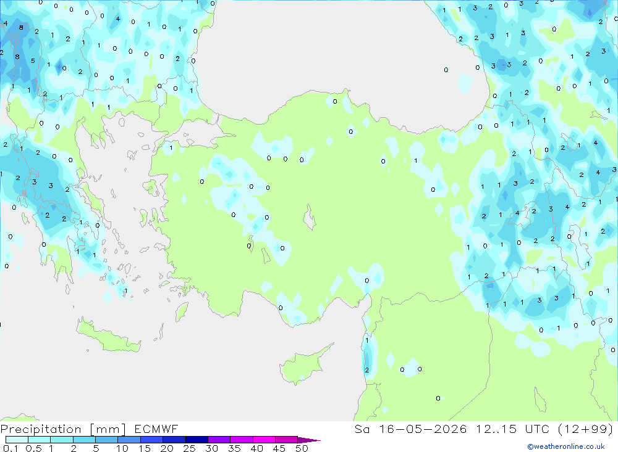Click the 0.1–0.5 mm palest legend swatch
This screenshot has width=618, height=452.
(x=17, y=440)
